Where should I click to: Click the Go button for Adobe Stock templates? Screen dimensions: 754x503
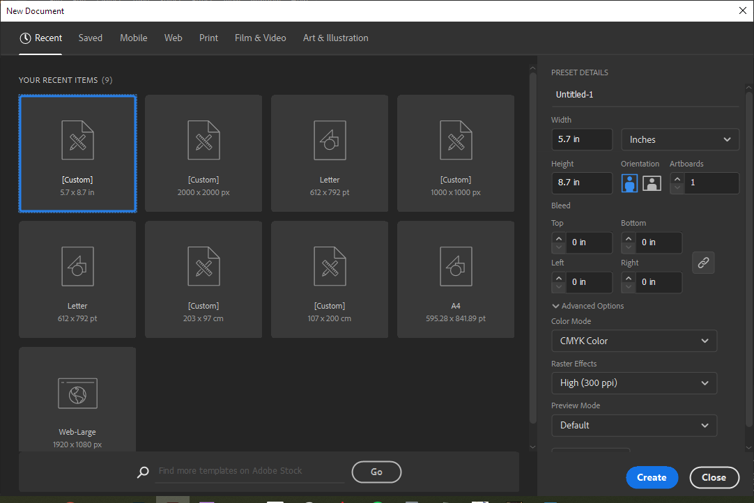point(376,472)
